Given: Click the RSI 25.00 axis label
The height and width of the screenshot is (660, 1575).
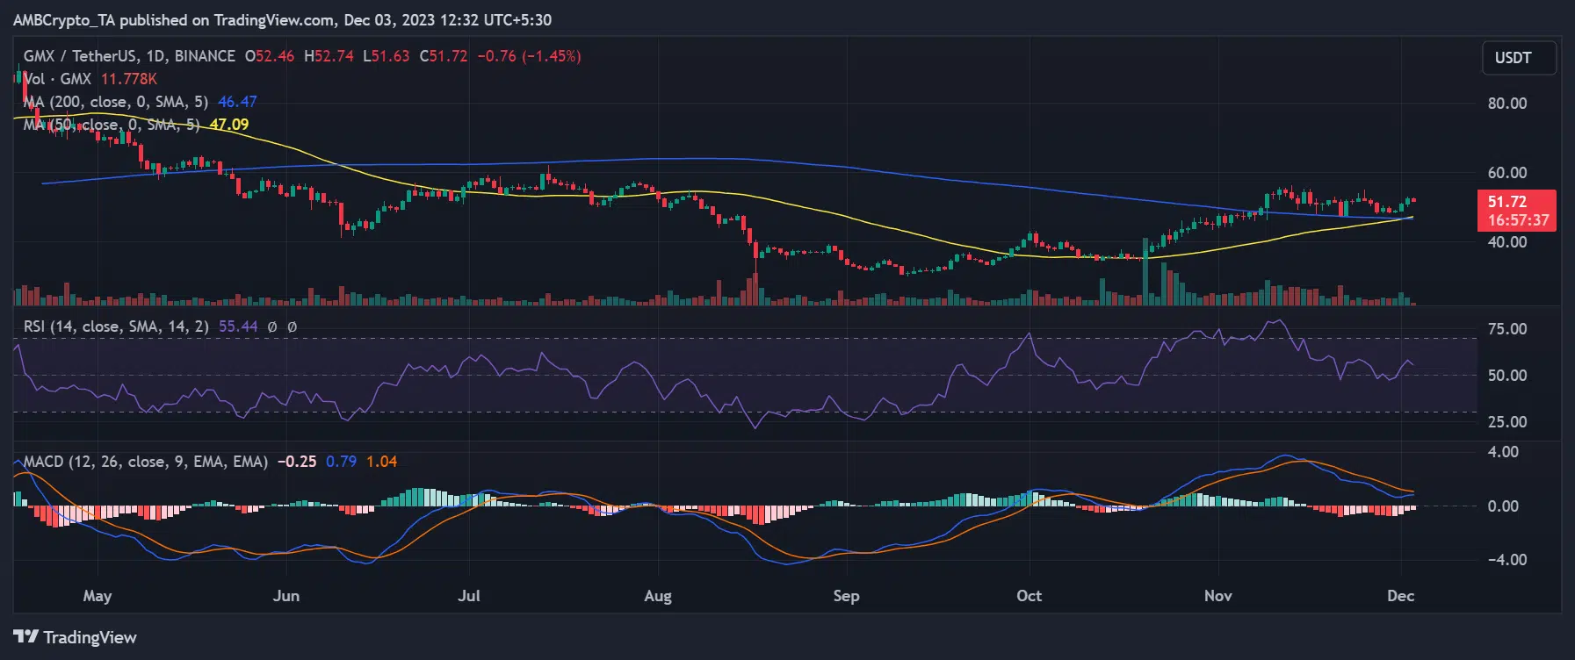Looking at the screenshot, I should pyautogui.click(x=1507, y=422).
